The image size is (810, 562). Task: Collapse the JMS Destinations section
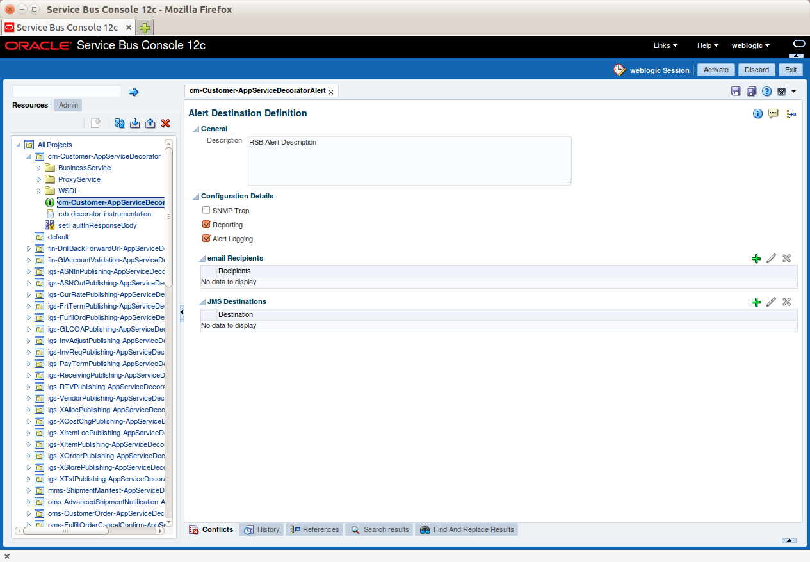(203, 302)
